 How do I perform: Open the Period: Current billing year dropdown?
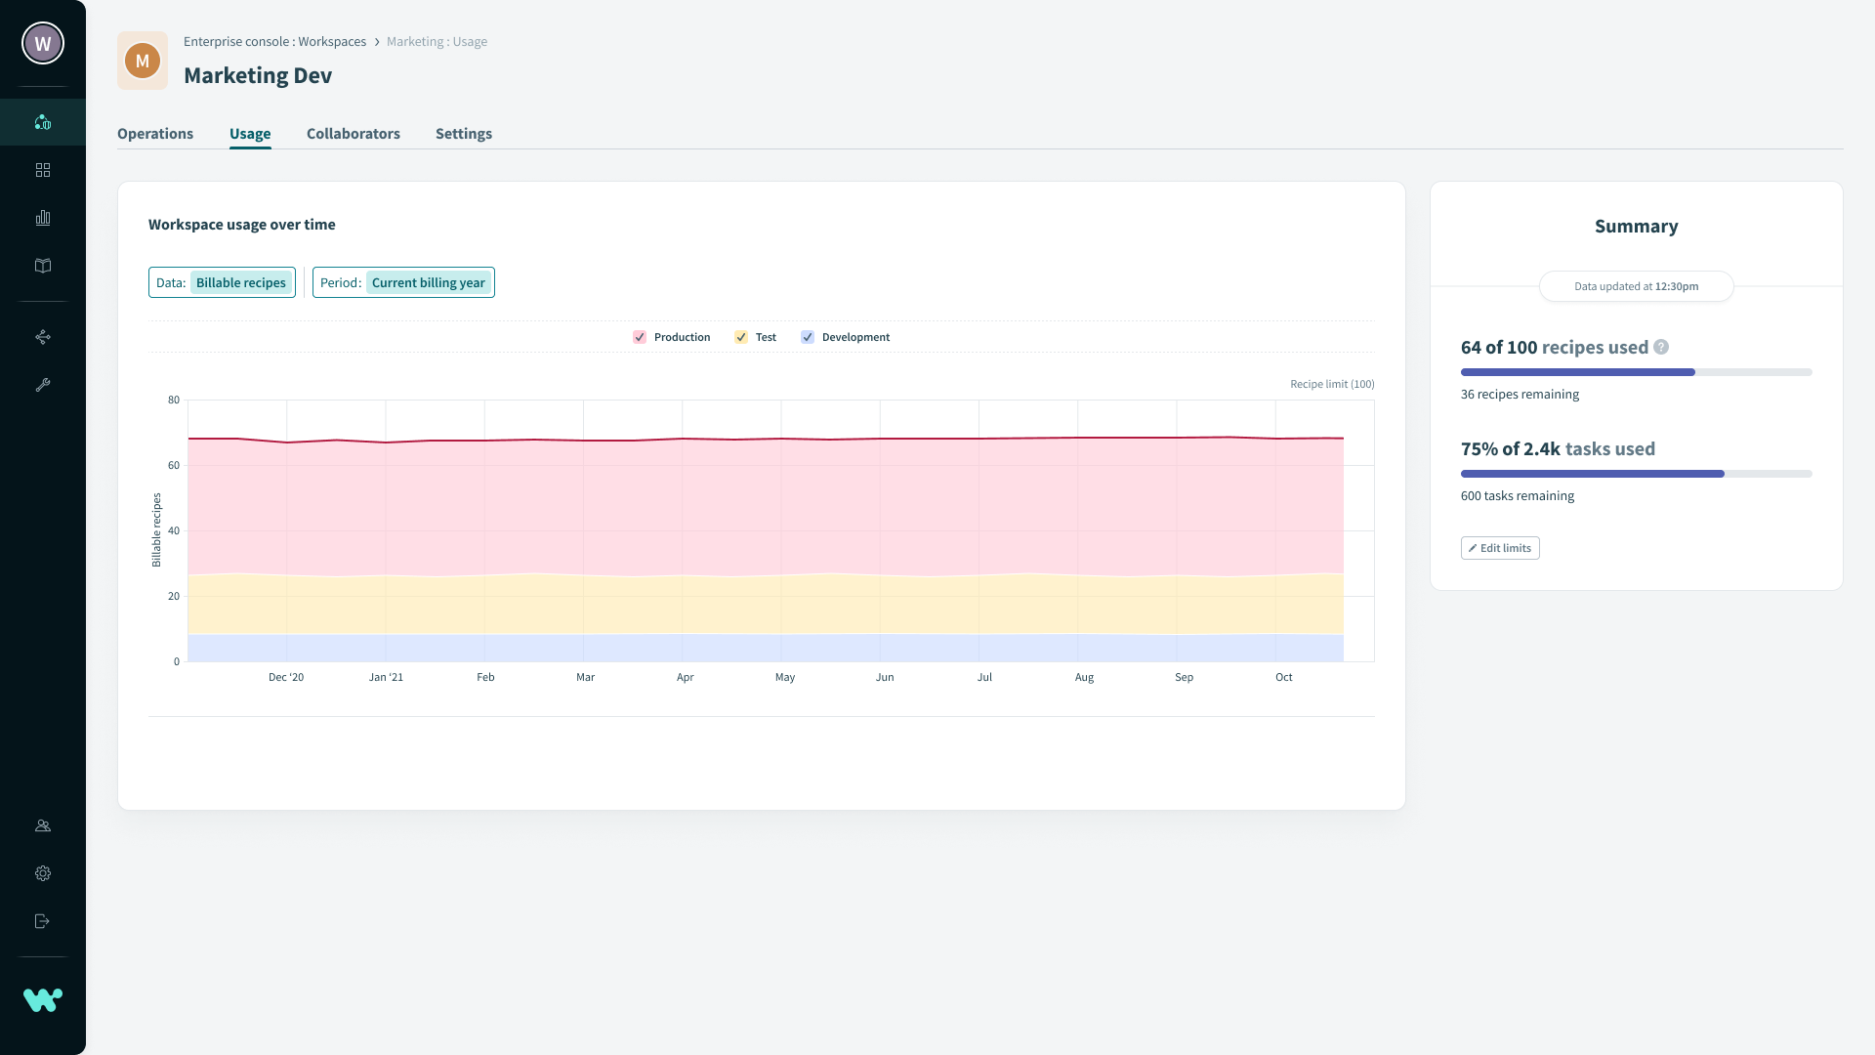point(403,282)
